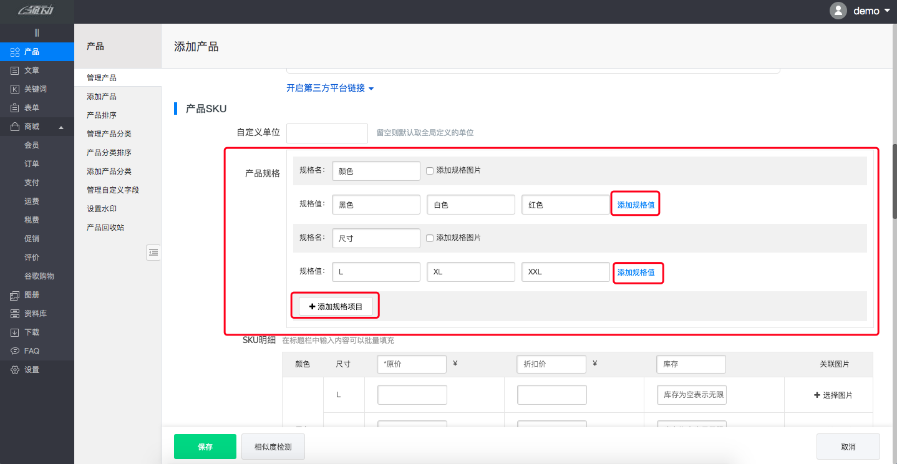Collapse the submenu panel using indent icon
This screenshot has height=464, width=897.
point(153,252)
